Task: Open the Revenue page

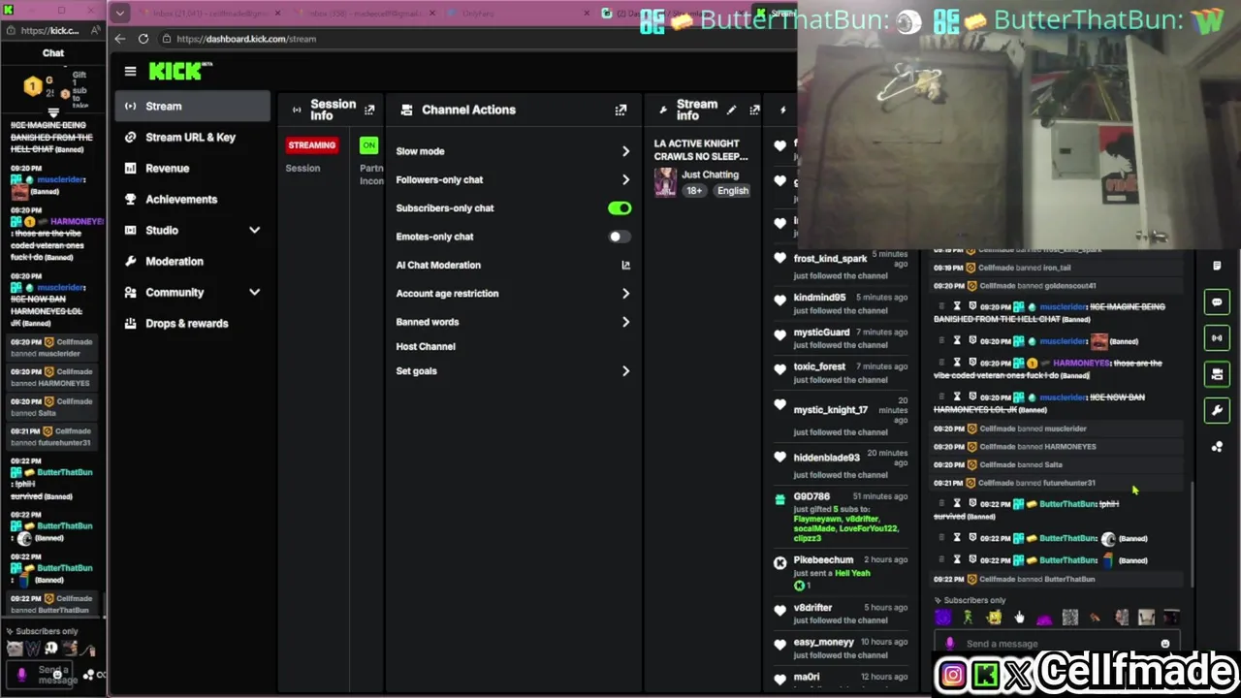Action: point(192,168)
